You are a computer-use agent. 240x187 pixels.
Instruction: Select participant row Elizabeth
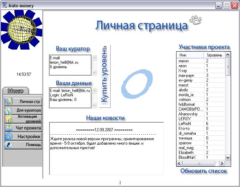point(201,153)
